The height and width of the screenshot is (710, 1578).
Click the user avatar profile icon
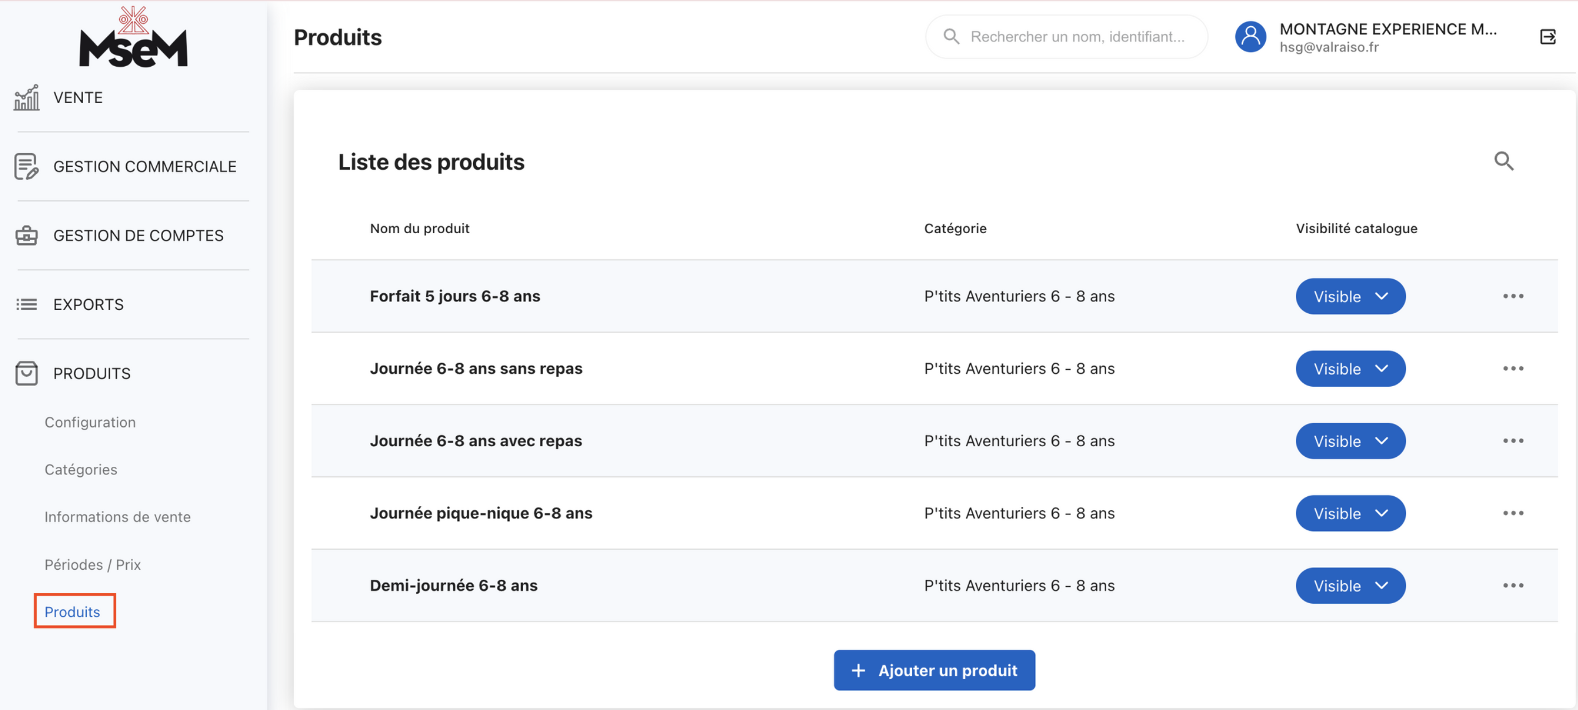pyautogui.click(x=1250, y=37)
